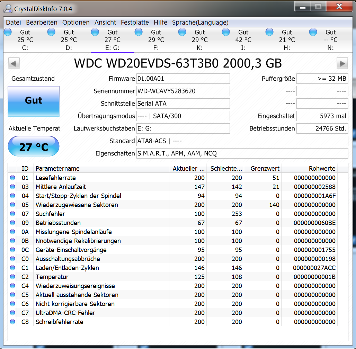This screenshot has height=349, width=356.
Task: Click status orb of Suchfehler row
Action: coord(12,214)
